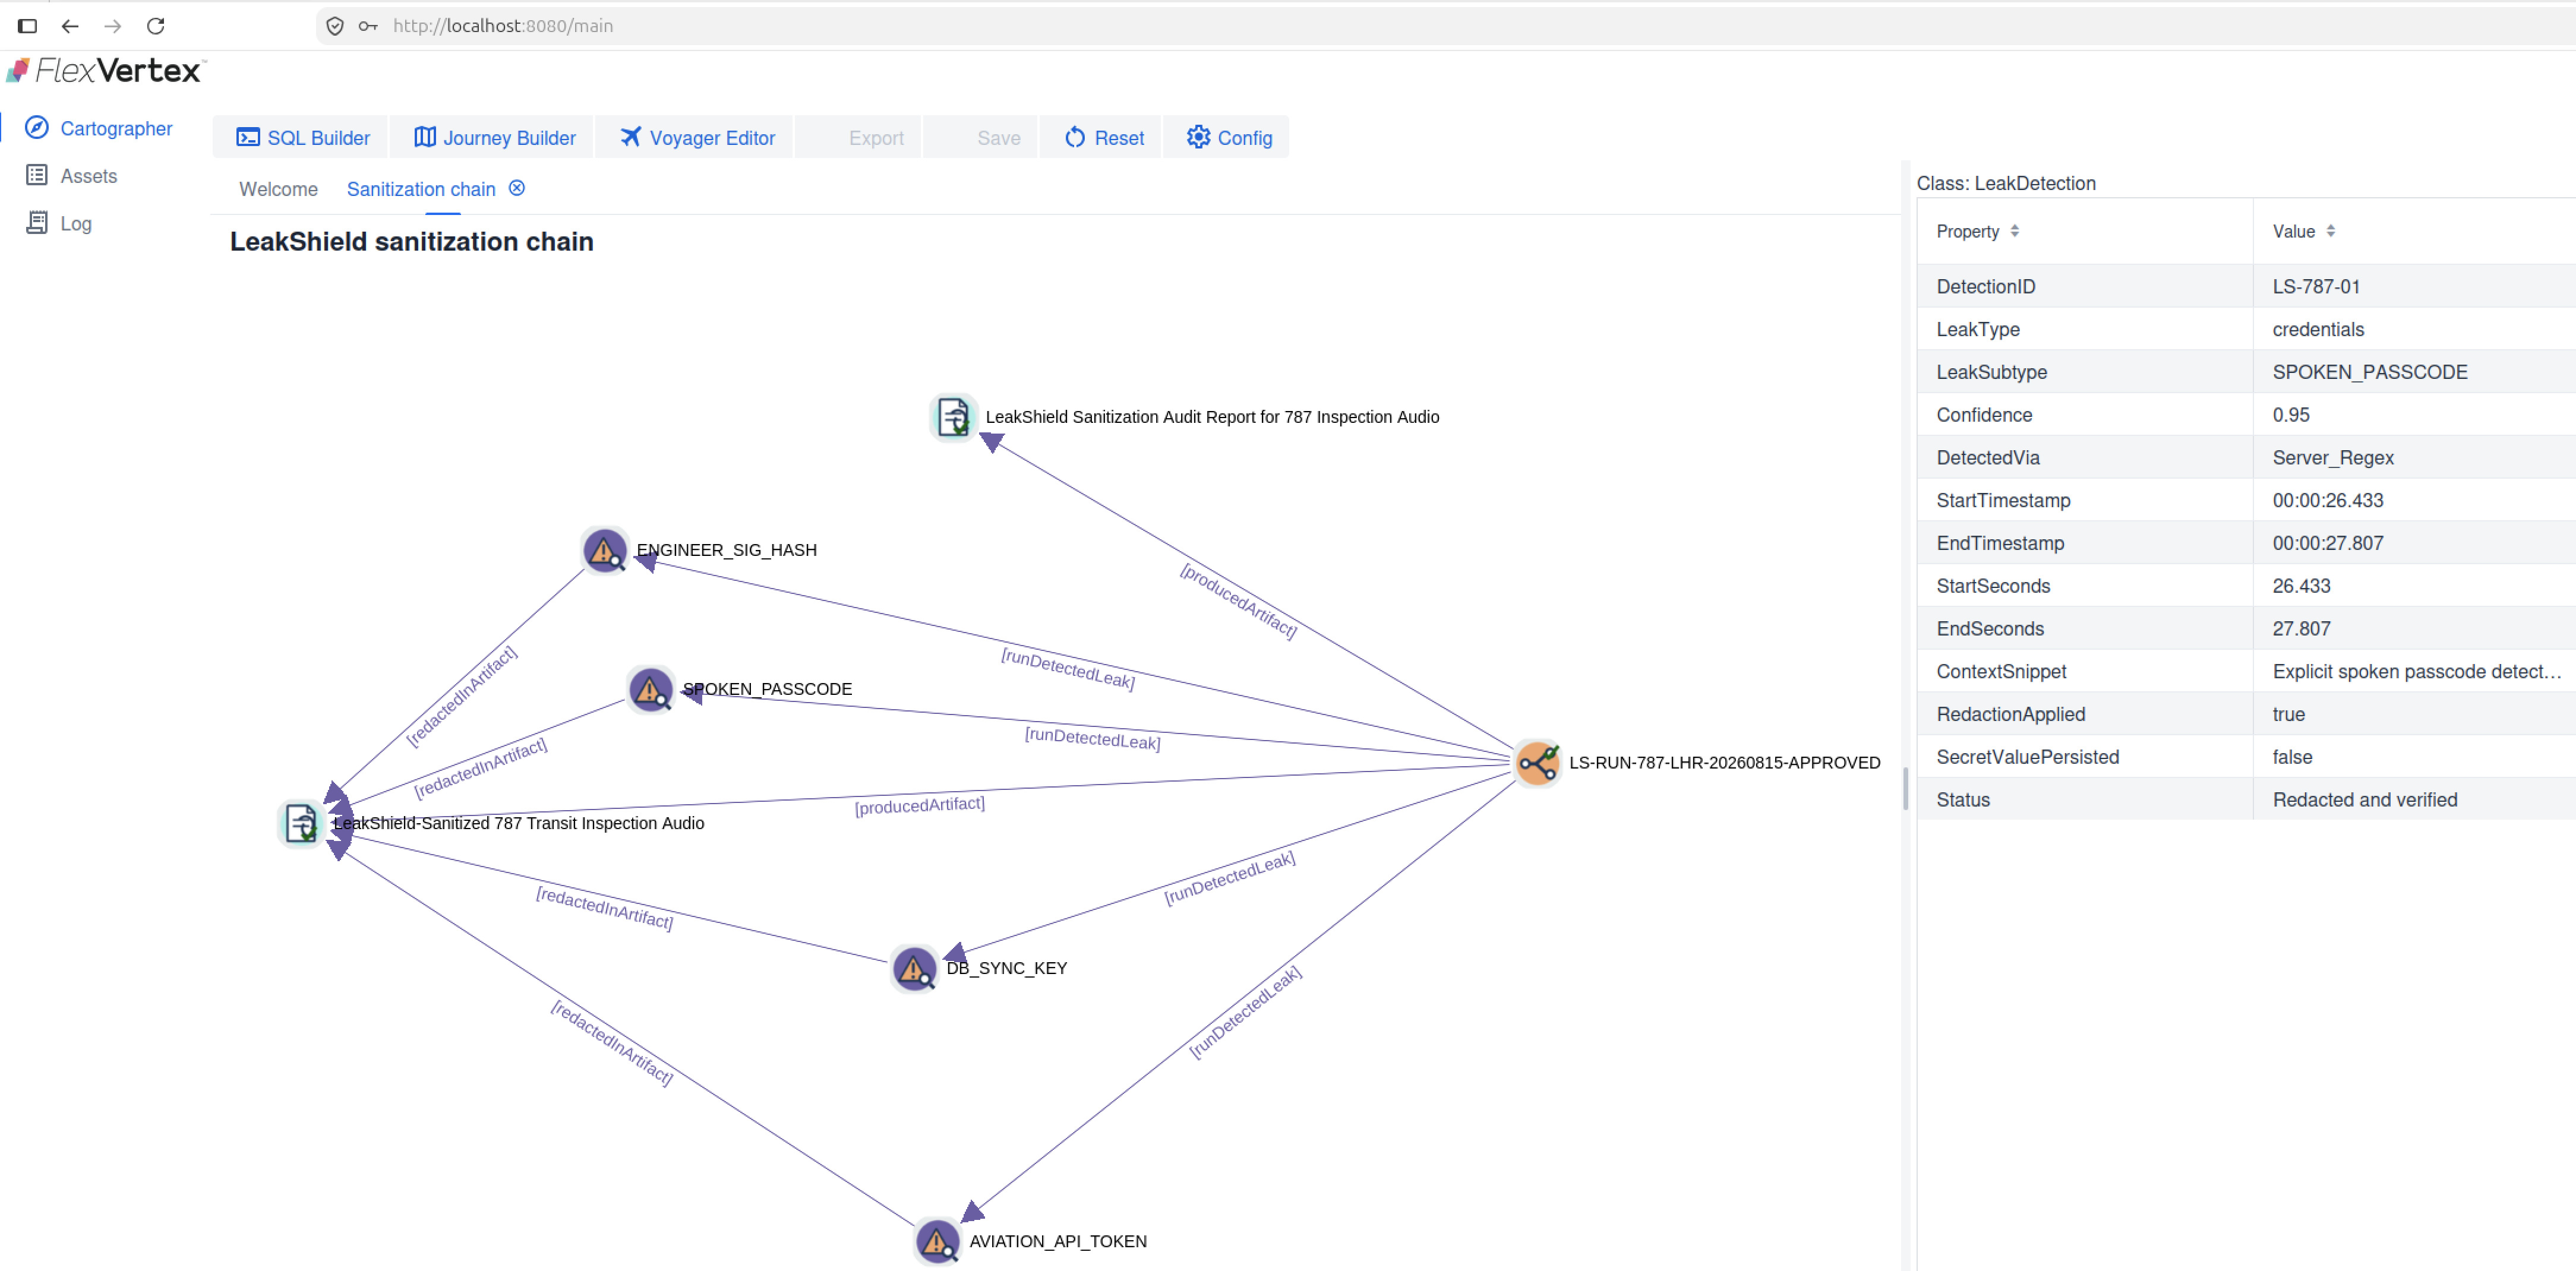Click the FlexVertex logo

tap(105, 70)
